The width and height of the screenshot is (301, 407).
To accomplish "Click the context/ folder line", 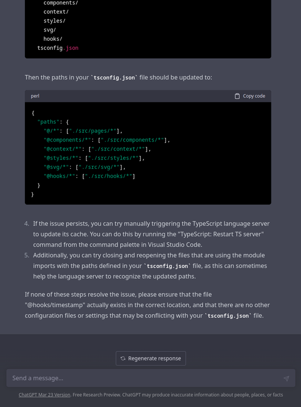I will pos(56,12).
